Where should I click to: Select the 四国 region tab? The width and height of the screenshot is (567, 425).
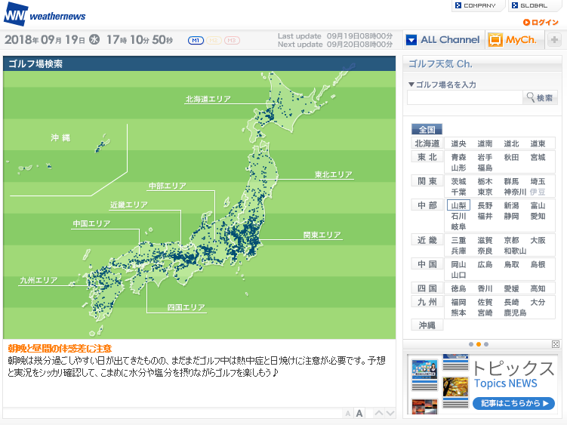427,288
